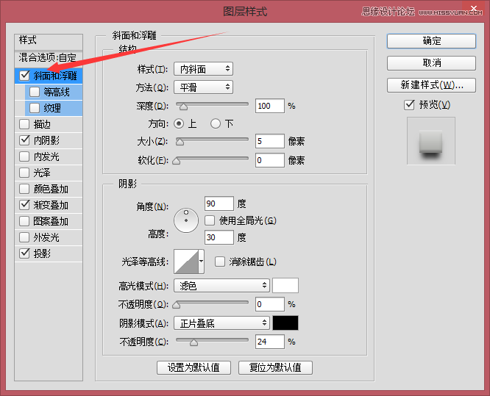Select 混合选项:自定 in the styles list

pyautogui.click(x=49, y=58)
